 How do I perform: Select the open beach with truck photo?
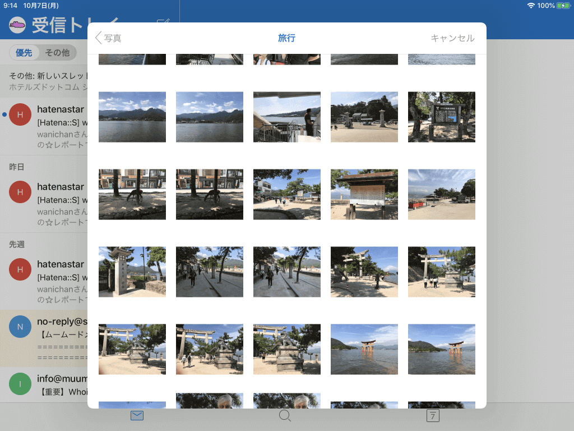[442, 194]
